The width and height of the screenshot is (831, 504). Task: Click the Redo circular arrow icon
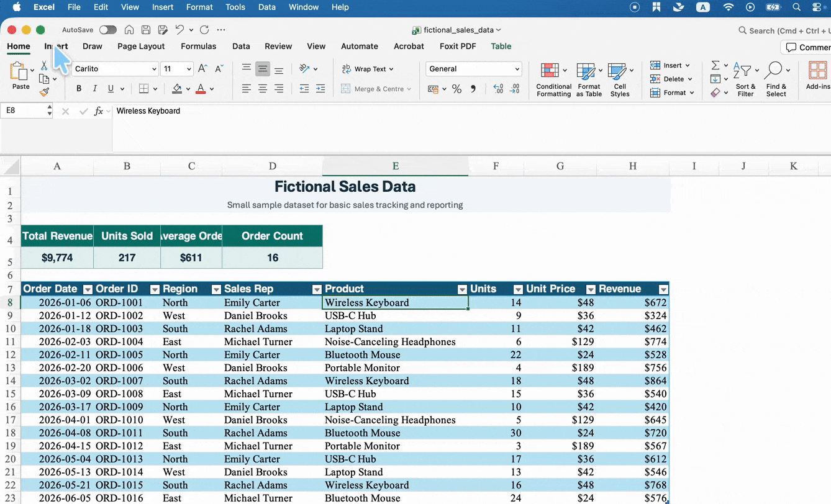tap(204, 30)
